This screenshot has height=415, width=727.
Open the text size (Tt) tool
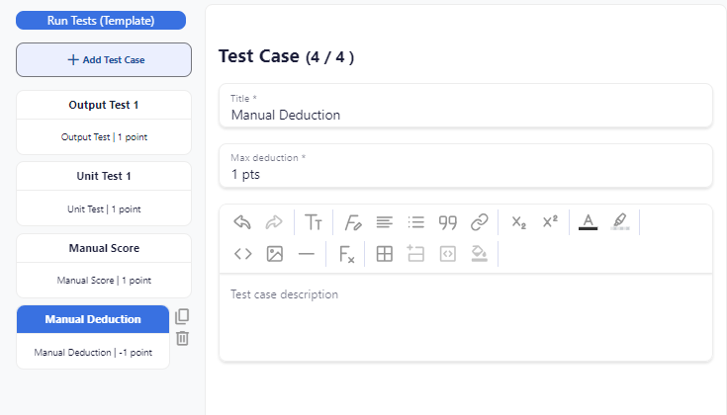314,222
